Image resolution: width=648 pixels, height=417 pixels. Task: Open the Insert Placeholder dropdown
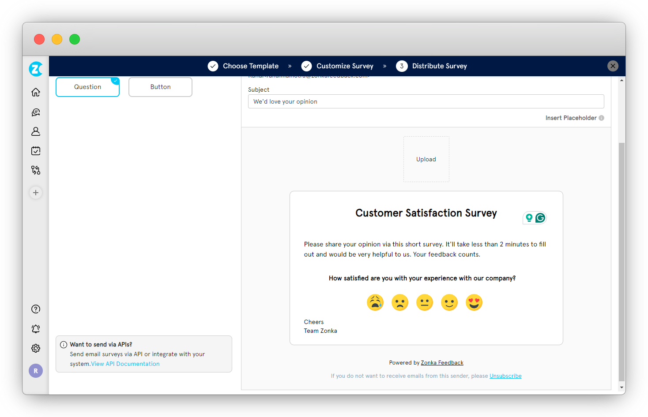pyautogui.click(x=571, y=118)
